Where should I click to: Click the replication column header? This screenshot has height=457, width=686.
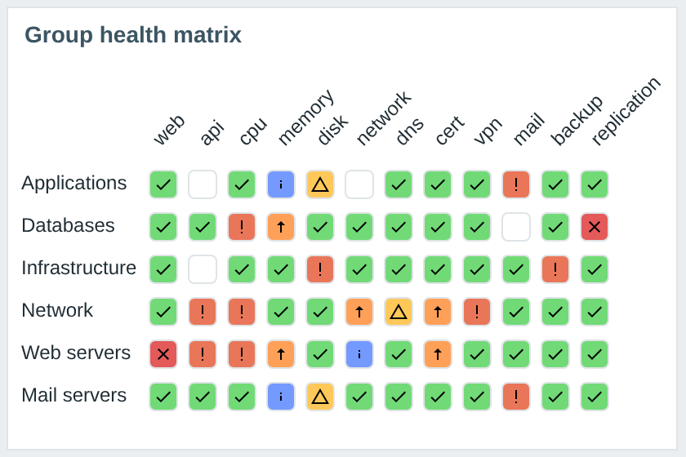pyautogui.click(x=626, y=111)
